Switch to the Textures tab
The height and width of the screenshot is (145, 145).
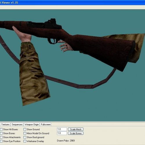click(5, 124)
